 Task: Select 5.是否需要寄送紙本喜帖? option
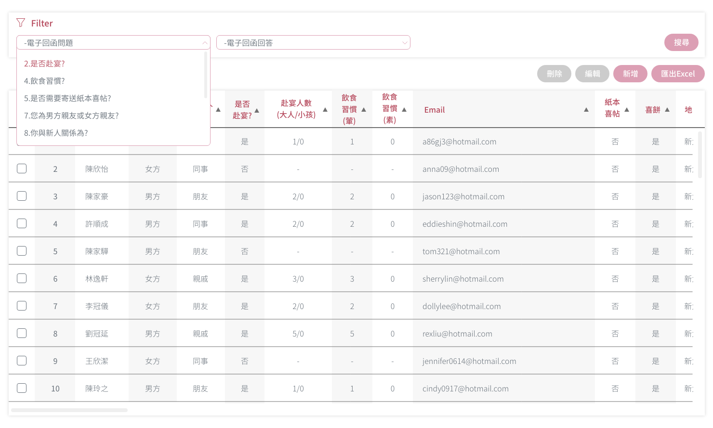(67, 98)
